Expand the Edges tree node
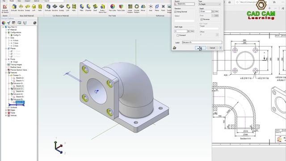Screen dimensions: 286x161 6,110
